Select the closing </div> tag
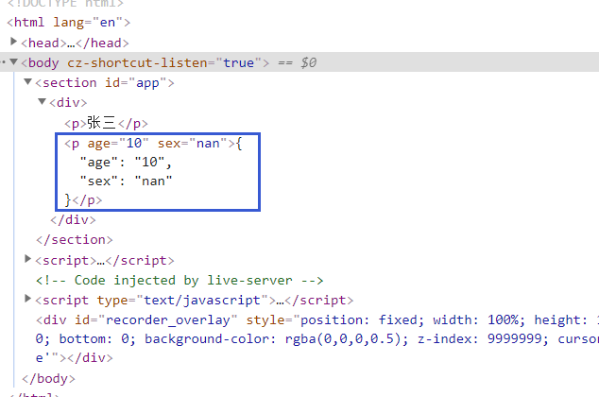Image resolution: width=599 pixels, height=397 pixels. click(73, 220)
